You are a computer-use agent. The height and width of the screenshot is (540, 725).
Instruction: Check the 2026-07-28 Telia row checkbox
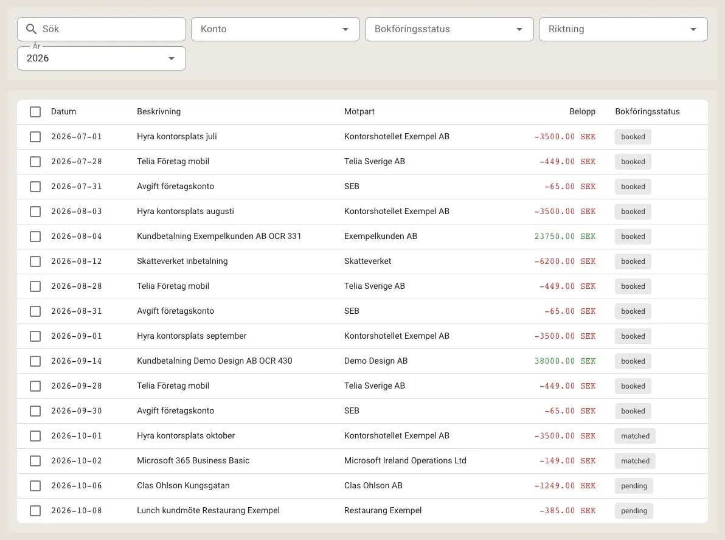pyautogui.click(x=35, y=162)
